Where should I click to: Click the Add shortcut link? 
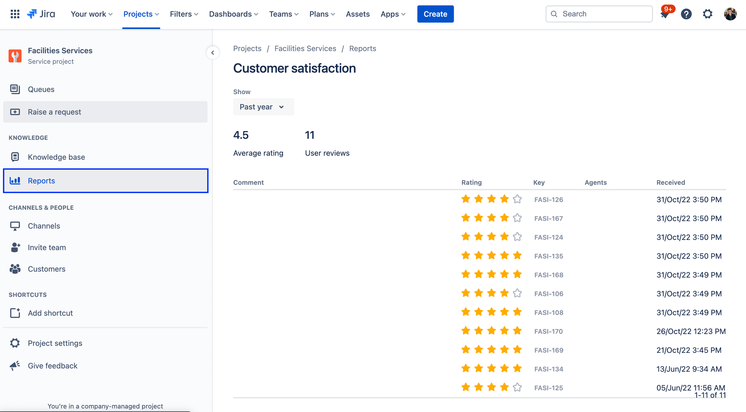50,313
